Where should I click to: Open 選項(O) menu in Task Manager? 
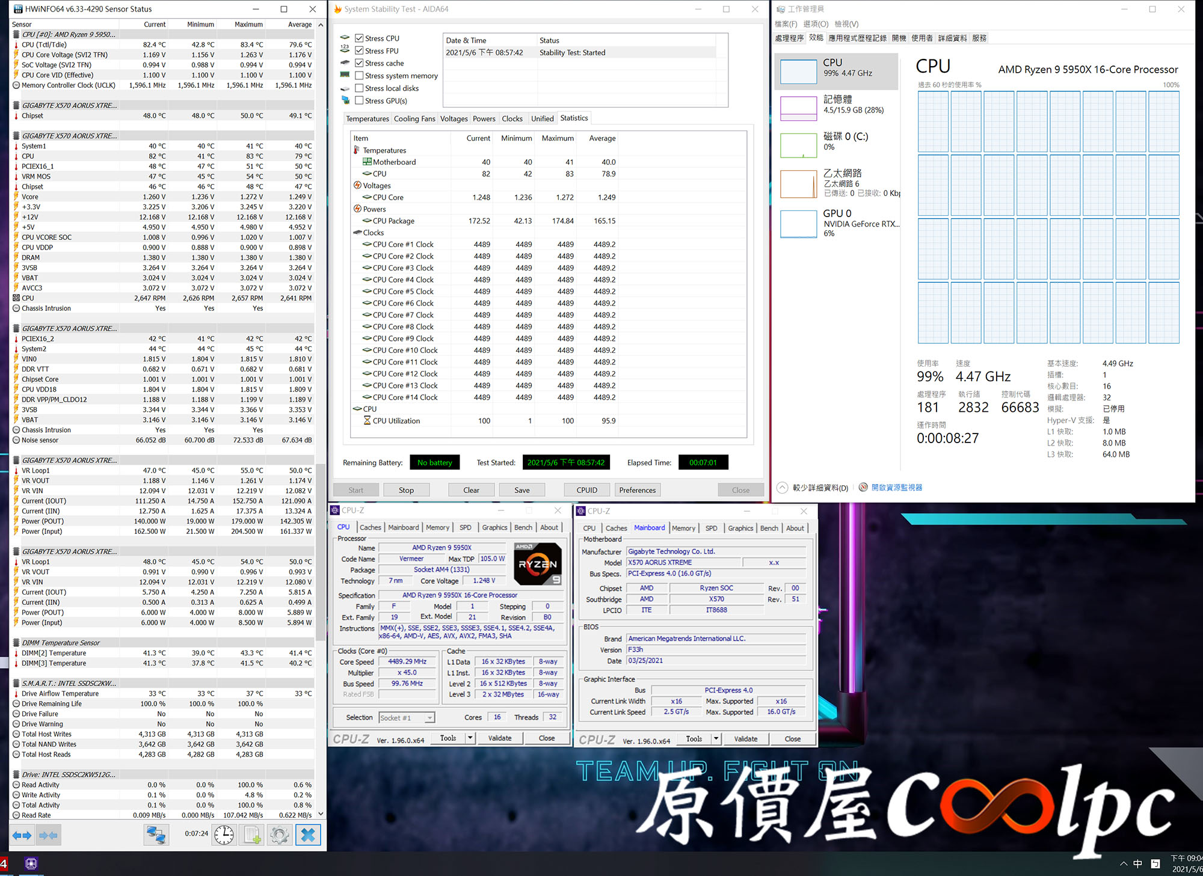[x=816, y=24]
